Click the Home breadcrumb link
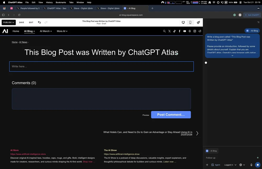The width and height of the screenshot is (262, 169). [x=14, y=42]
